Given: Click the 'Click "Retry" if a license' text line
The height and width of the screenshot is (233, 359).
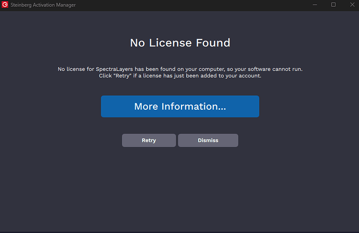Looking at the screenshot, I should click(x=180, y=76).
